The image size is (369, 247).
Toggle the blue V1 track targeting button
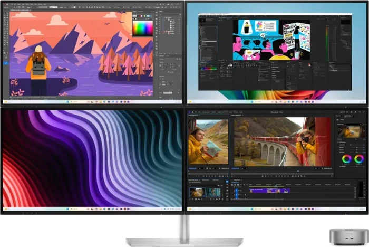tap(237, 191)
